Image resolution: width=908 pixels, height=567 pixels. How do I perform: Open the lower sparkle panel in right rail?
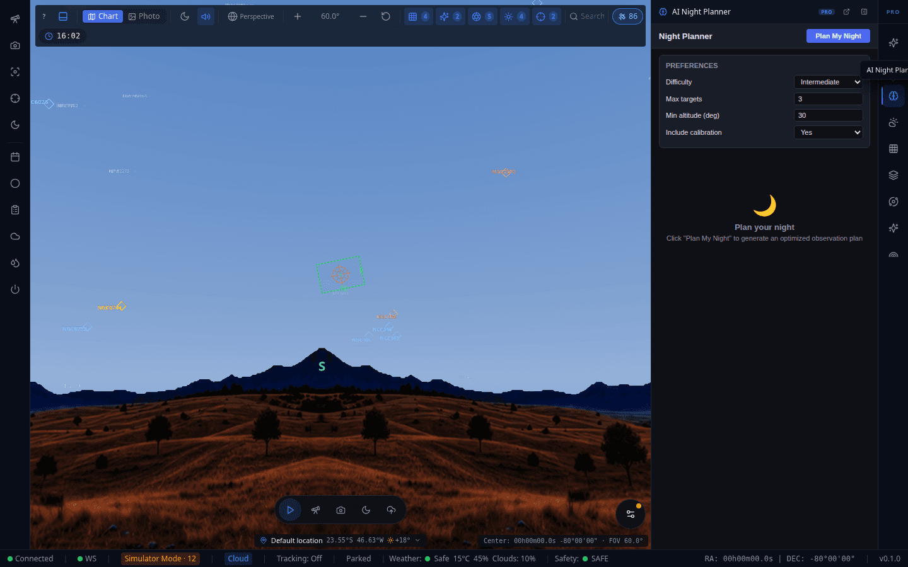pyautogui.click(x=893, y=228)
